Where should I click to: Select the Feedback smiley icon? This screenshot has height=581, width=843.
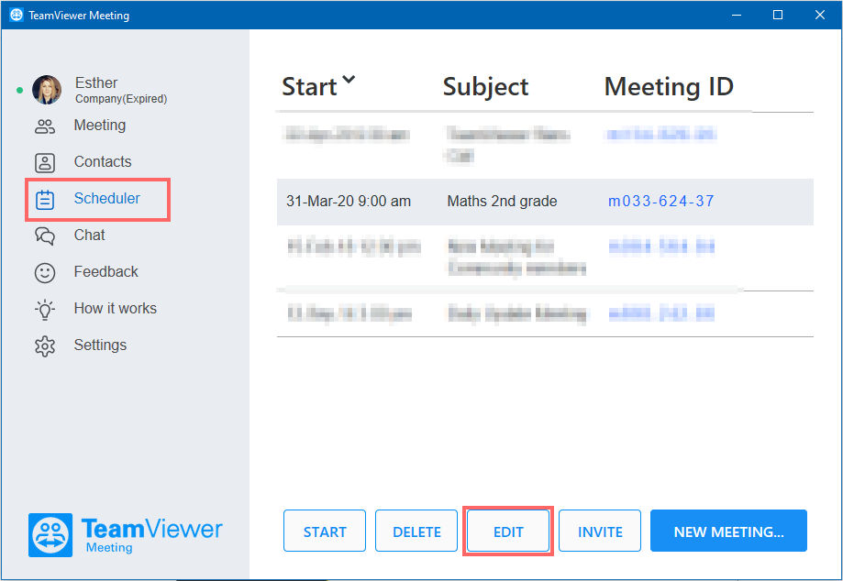point(45,273)
